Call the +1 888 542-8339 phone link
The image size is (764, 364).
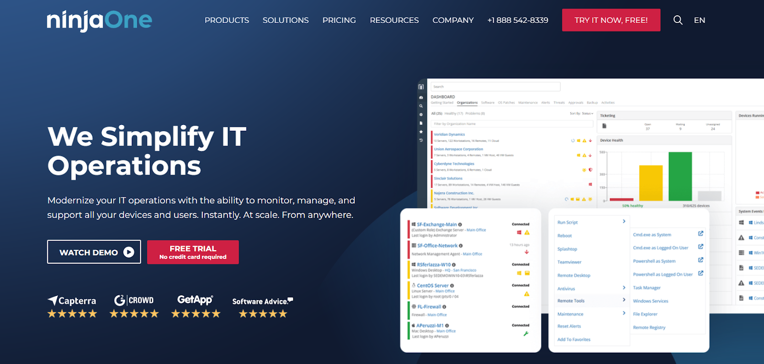pos(518,20)
